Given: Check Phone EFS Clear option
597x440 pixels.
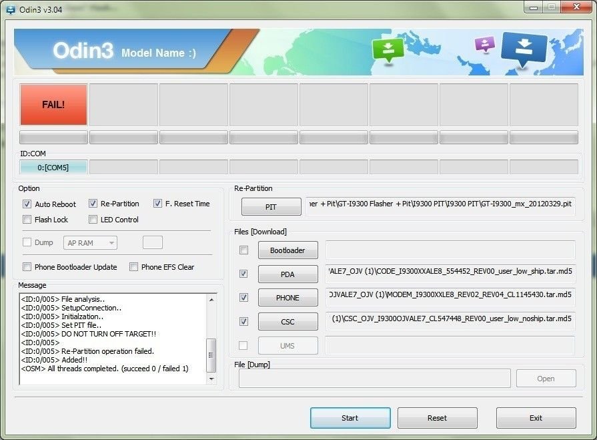Looking at the screenshot, I should pyautogui.click(x=133, y=266).
